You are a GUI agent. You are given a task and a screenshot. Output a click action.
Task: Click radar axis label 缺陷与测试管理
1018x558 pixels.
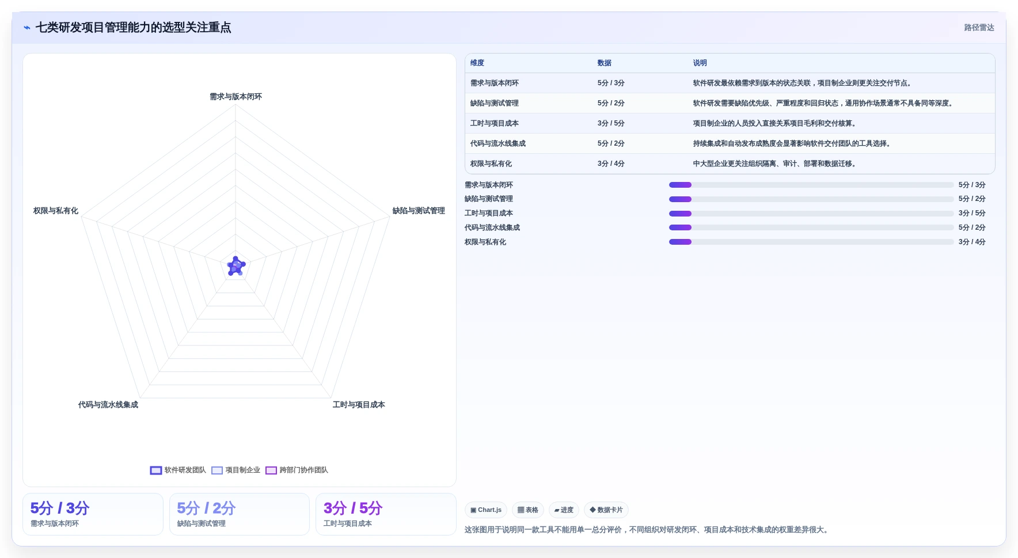[x=419, y=211]
